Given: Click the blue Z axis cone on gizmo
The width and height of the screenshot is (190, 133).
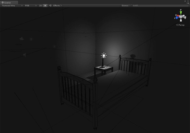Looking at the screenshot, I should tap(178, 18).
